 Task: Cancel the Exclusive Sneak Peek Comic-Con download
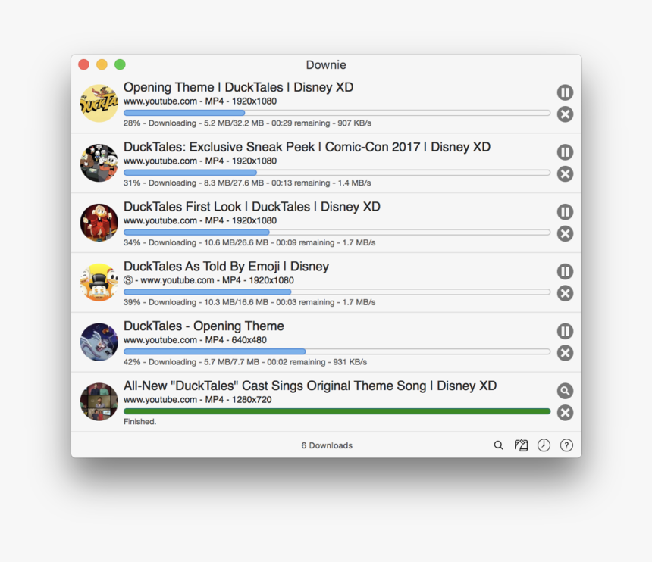click(x=565, y=174)
